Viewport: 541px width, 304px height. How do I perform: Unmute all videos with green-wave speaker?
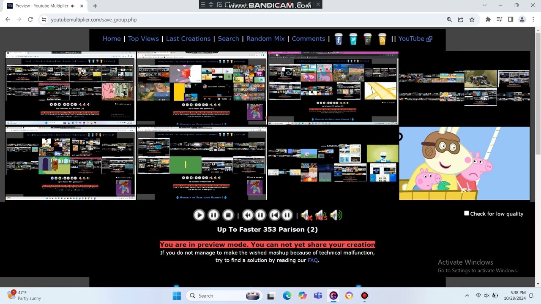(336, 215)
